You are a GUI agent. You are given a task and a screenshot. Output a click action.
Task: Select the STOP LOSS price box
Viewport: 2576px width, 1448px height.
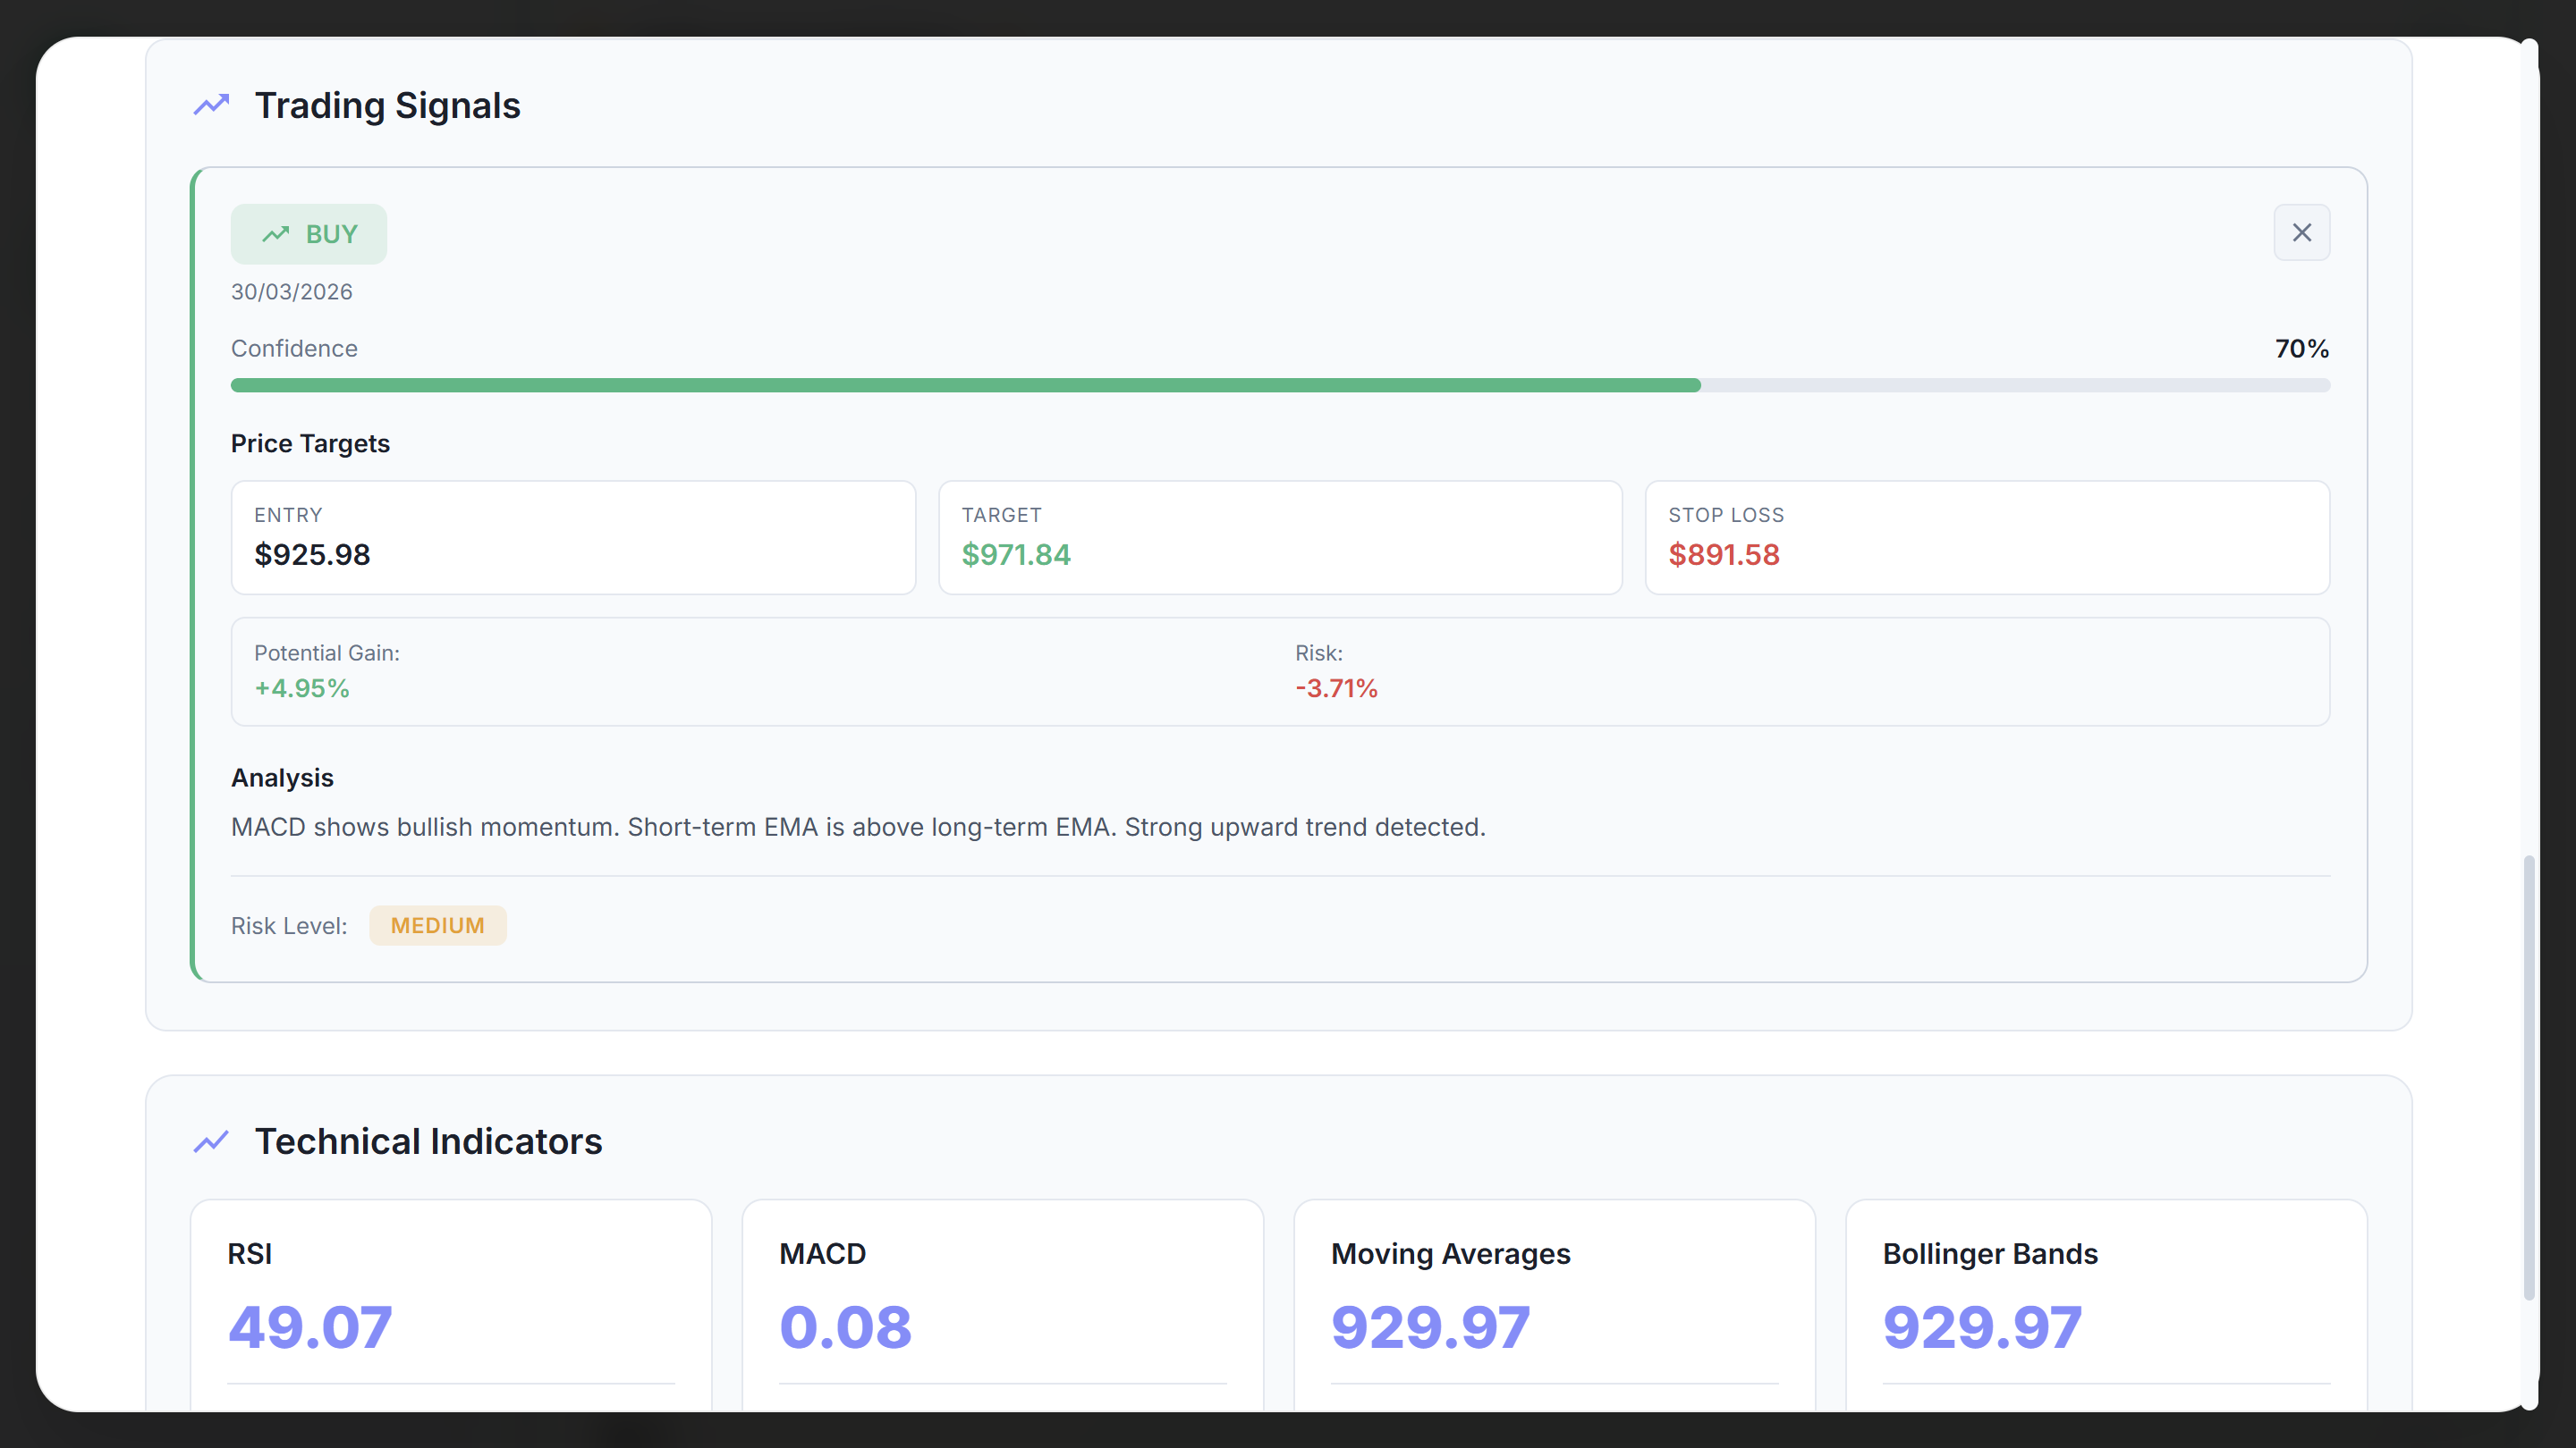point(1987,537)
